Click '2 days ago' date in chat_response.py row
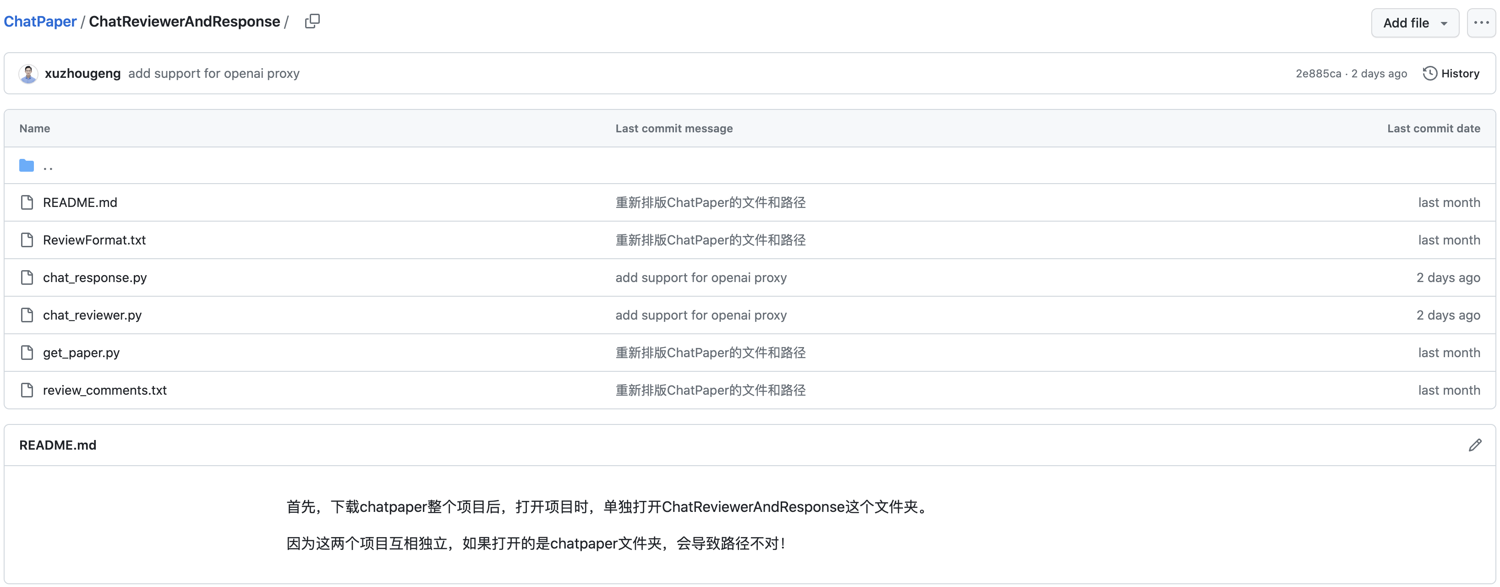 1448,277
